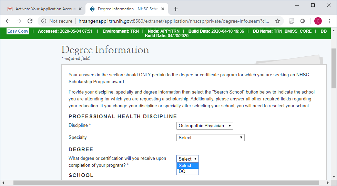The height and width of the screenshot is (186, 337).
Task: Click the Degree Information heading
Action: pos(105,50)
